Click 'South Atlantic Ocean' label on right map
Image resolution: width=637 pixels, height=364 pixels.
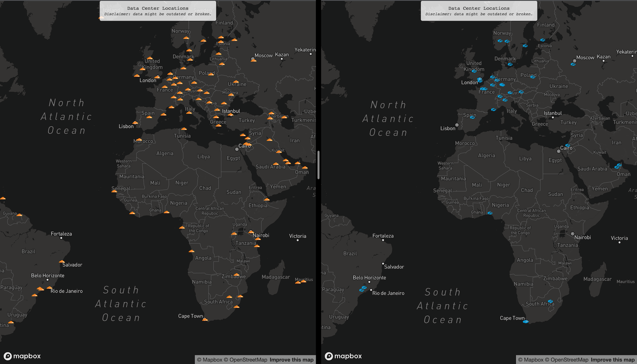[443, 306]
